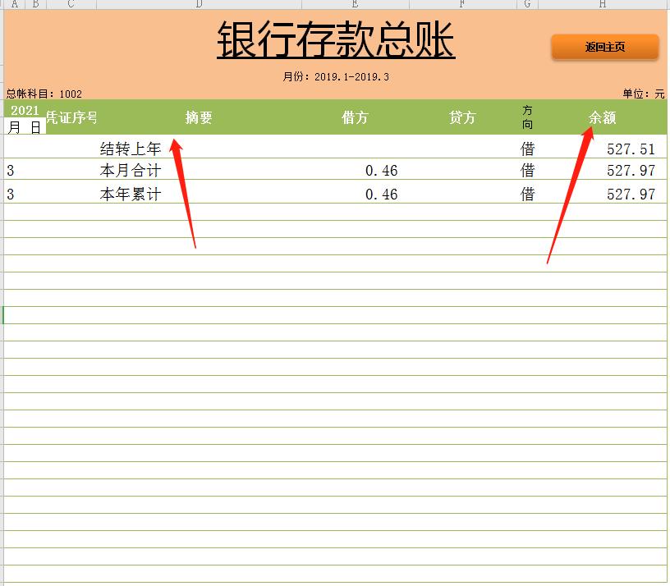Viewport: 670px width, 586px height.
Task: Select the balance value 527.51
Action: pos(632,148)
